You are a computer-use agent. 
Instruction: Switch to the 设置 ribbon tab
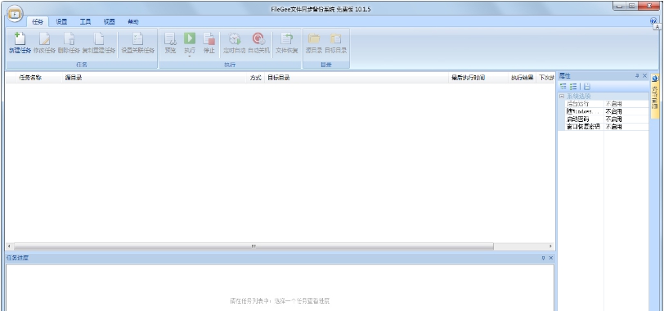tap(62, 22)
